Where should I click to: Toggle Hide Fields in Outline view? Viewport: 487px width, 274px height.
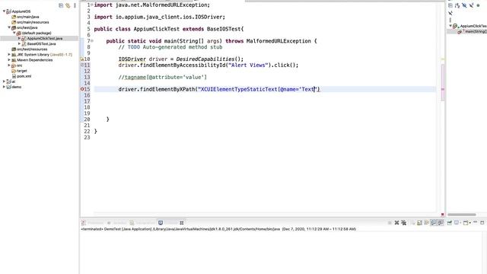click(x=464, y=5)
